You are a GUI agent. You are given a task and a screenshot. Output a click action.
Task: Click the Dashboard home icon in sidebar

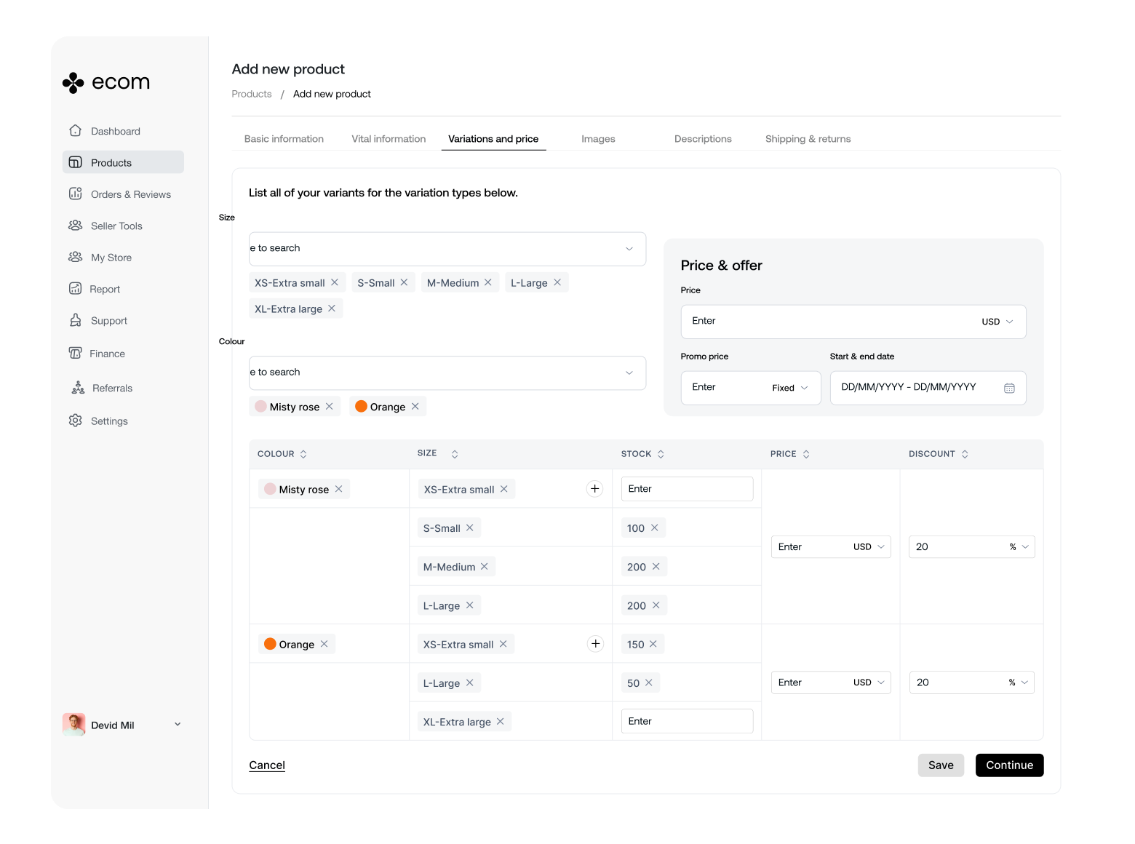coord(75,131)
